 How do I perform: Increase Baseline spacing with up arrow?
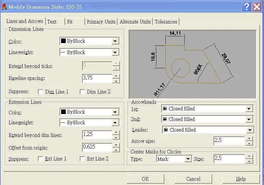[116, 76]
